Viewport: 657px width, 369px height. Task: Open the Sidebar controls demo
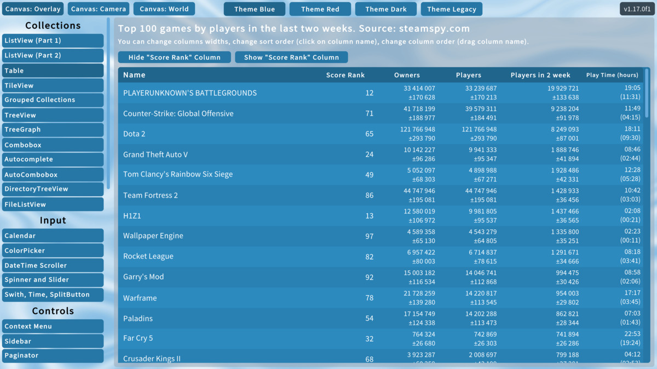coord(53,341)
